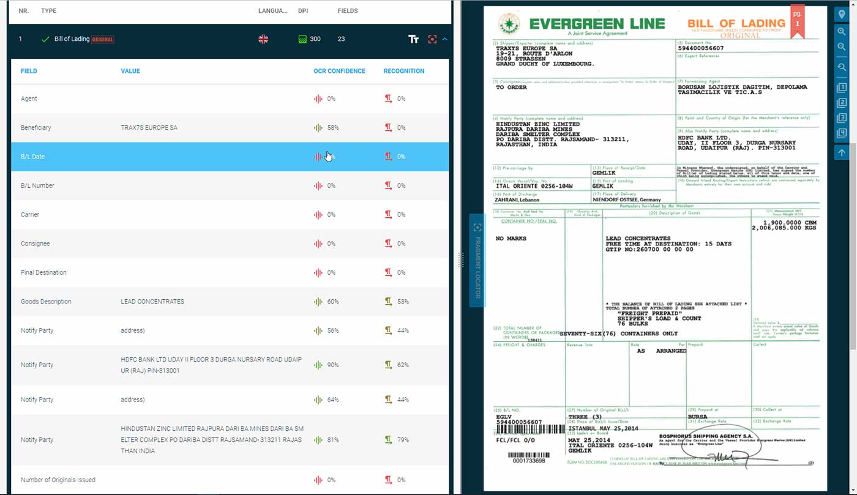The image size is (857, 495).
Task: Click the text view (Tt) icon
Action: point(414,39)
